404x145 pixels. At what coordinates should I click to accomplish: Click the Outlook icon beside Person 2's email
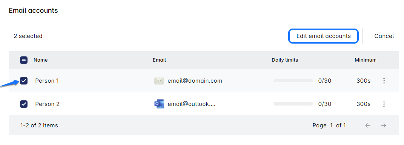coord(159,104)
